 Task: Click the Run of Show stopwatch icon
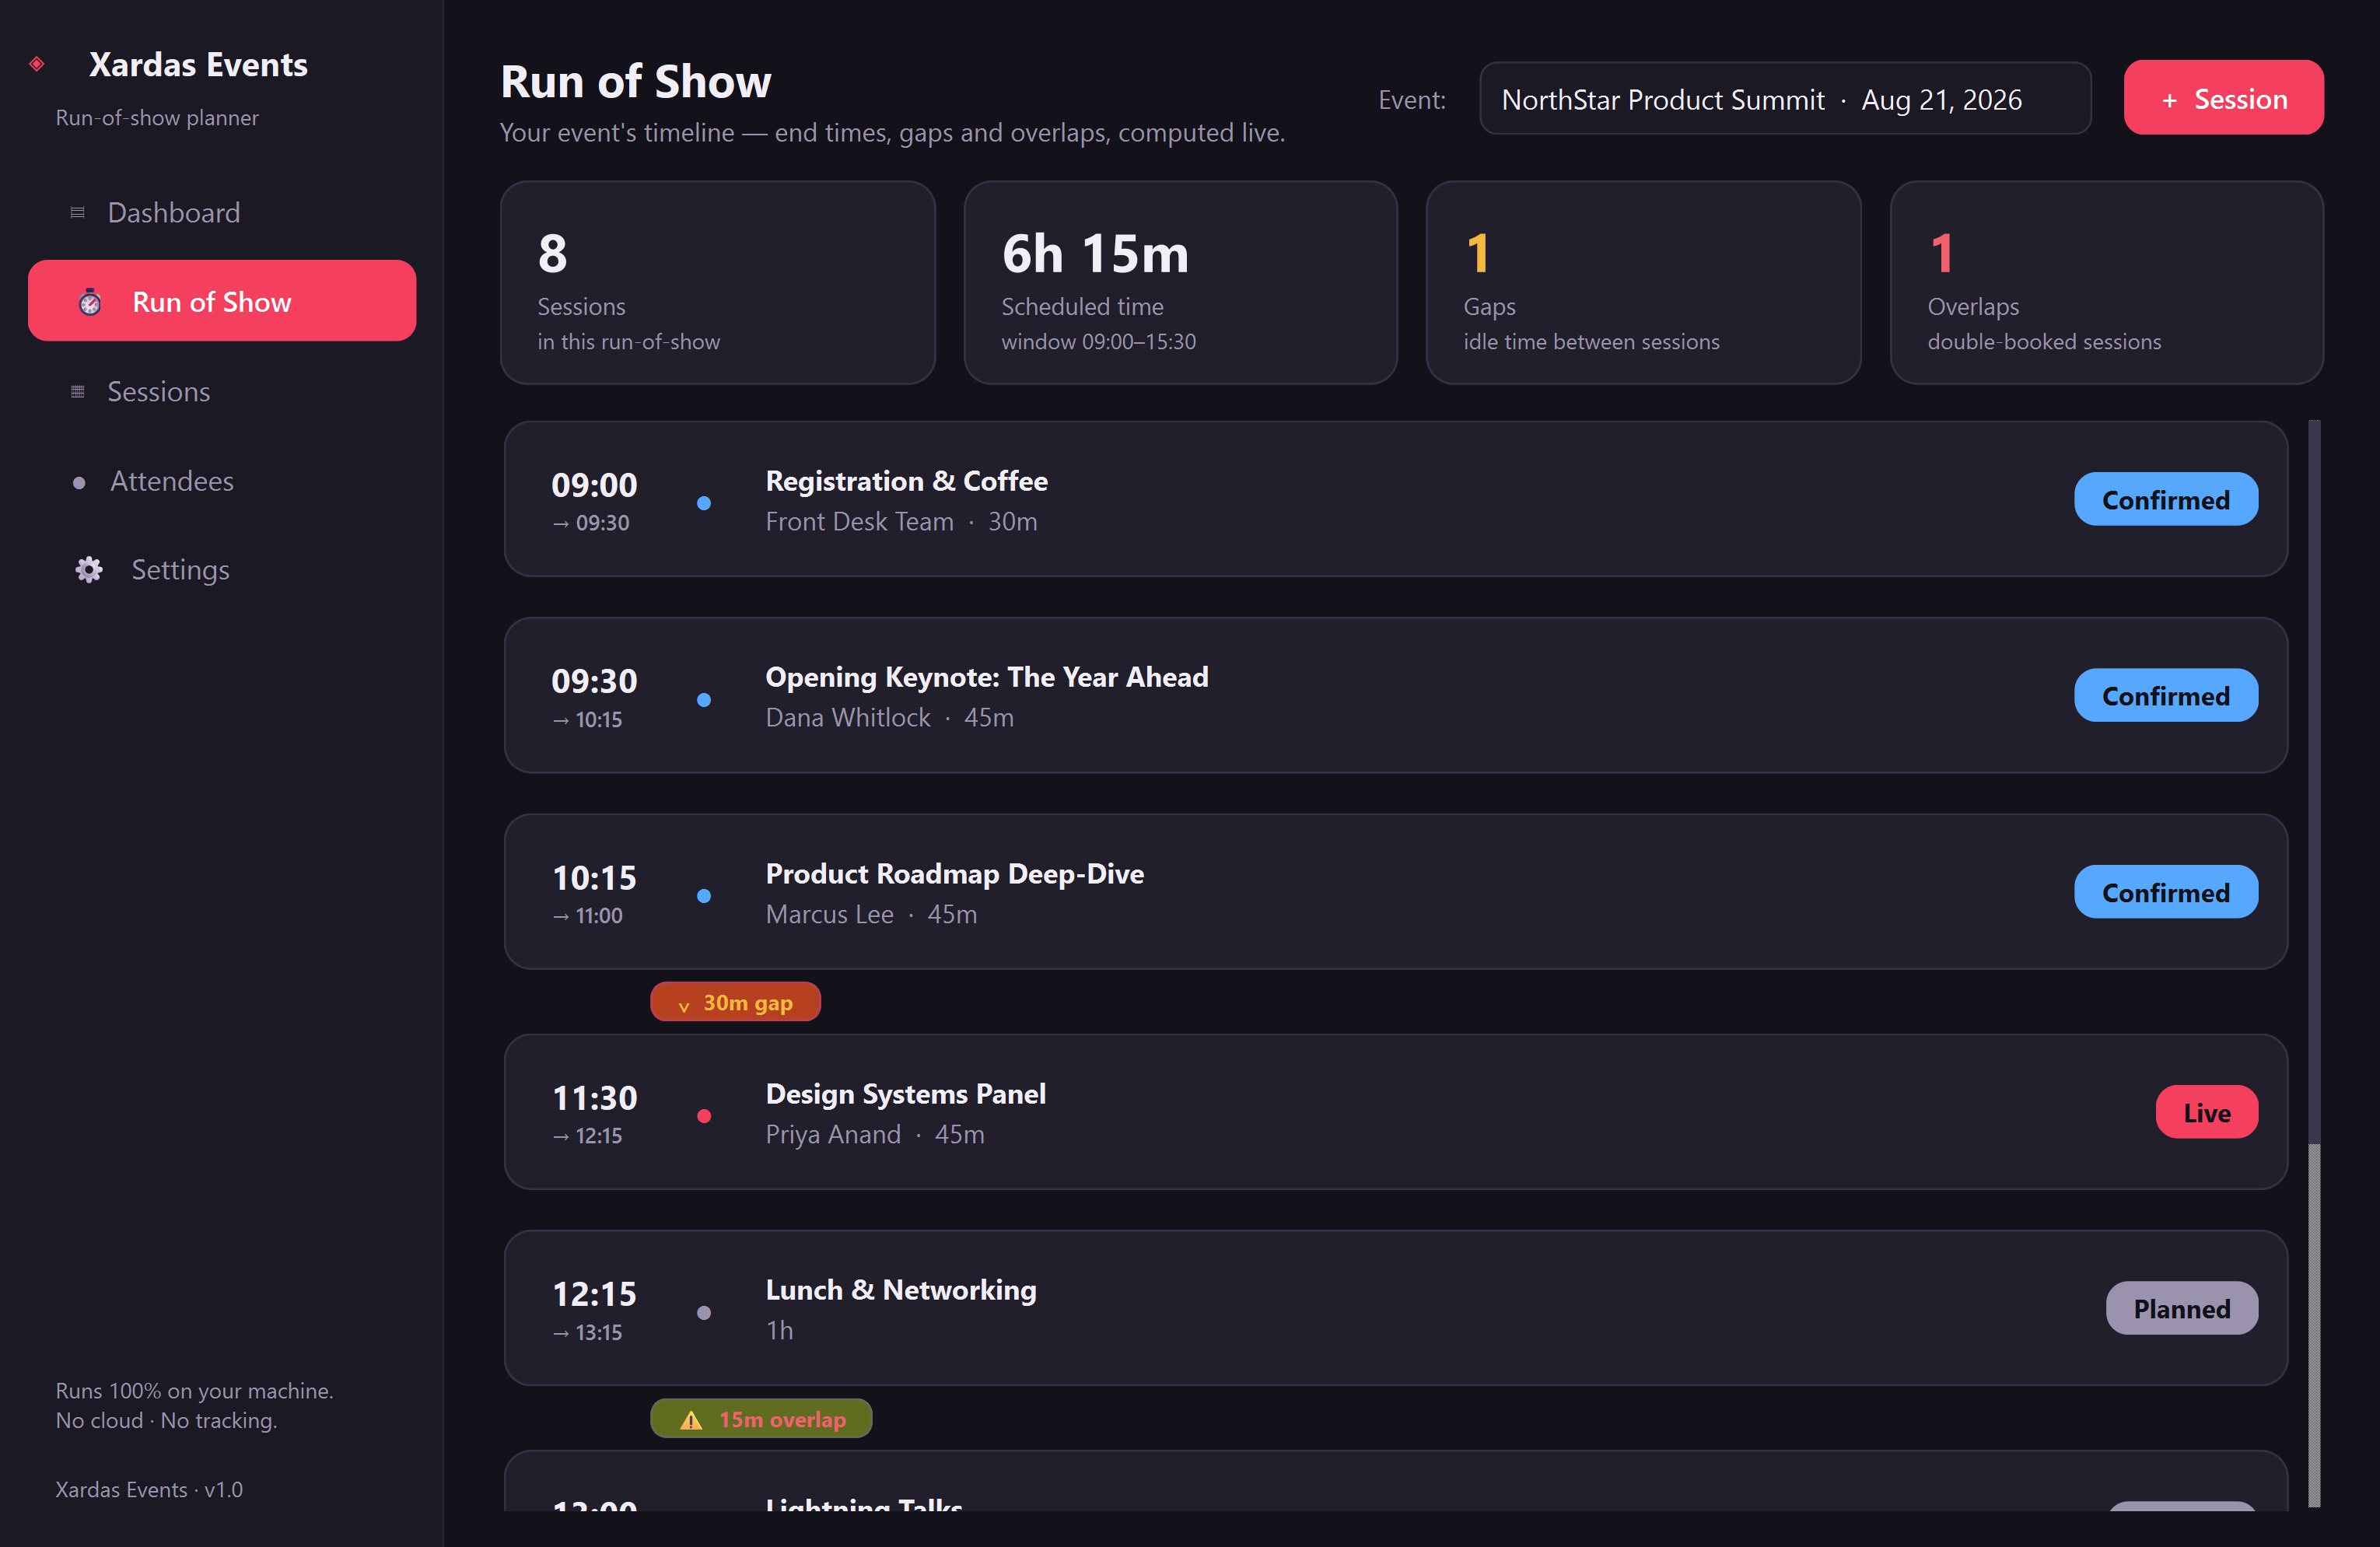[90, 301]
